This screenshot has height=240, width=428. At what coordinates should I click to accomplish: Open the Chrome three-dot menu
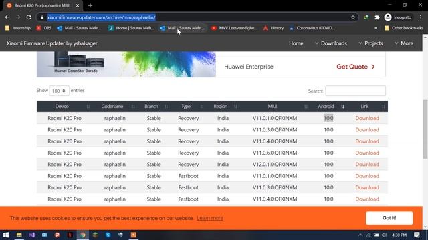tap(421, 17)
